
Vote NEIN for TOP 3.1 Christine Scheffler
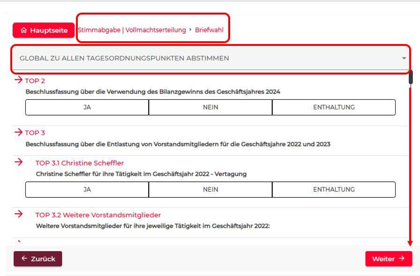click(x=210, y=189)
